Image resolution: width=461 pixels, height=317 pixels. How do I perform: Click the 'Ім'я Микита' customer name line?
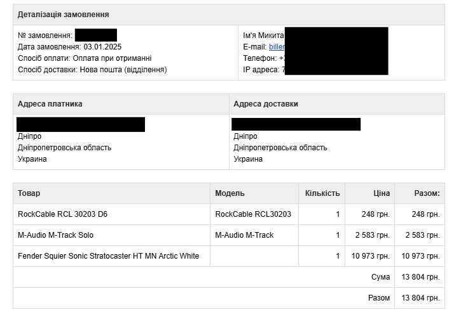point(263,36)
